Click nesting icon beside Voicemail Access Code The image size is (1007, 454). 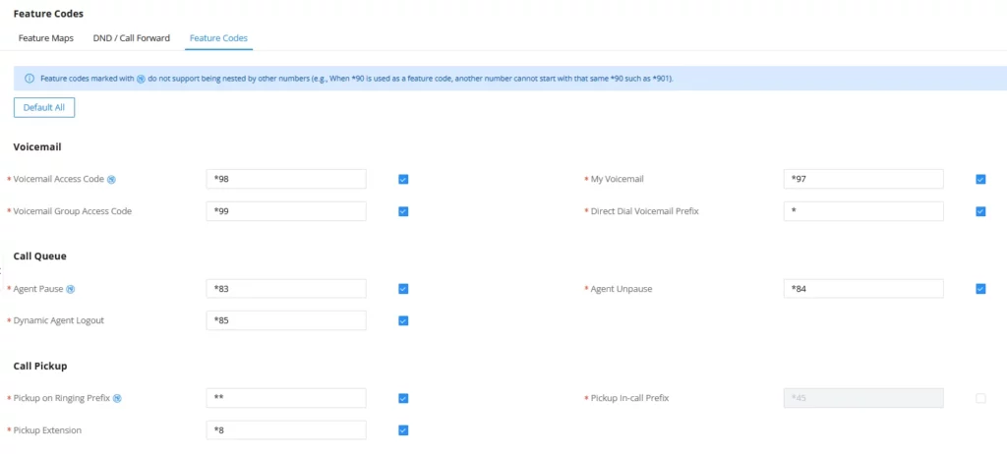point(111,179)
